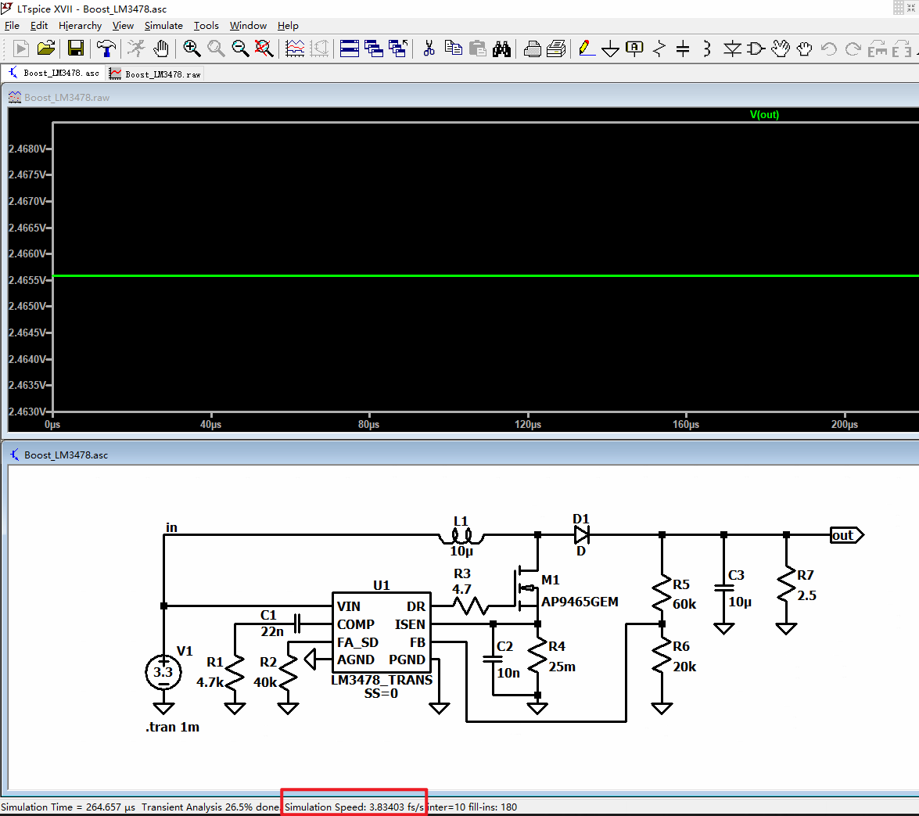This screenshot has width=919, height=816.
Task: Select the net Label tool
Action: point(634,49)
